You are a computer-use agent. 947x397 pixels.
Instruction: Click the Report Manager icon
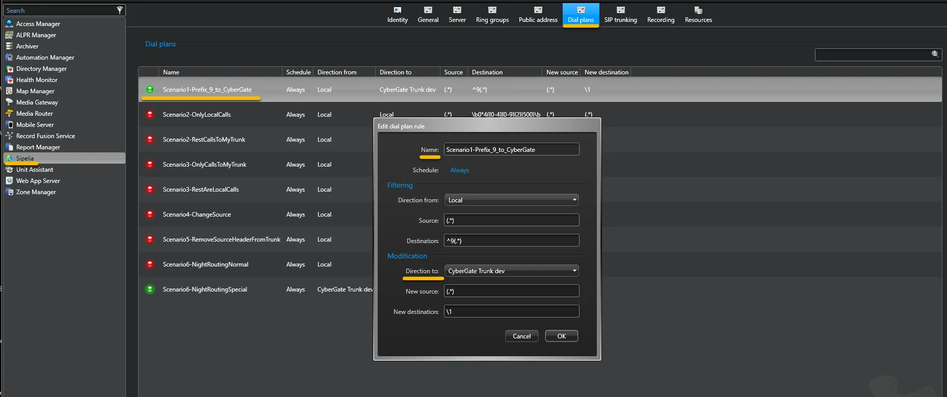pyautogui.click(x=9, y=147)
